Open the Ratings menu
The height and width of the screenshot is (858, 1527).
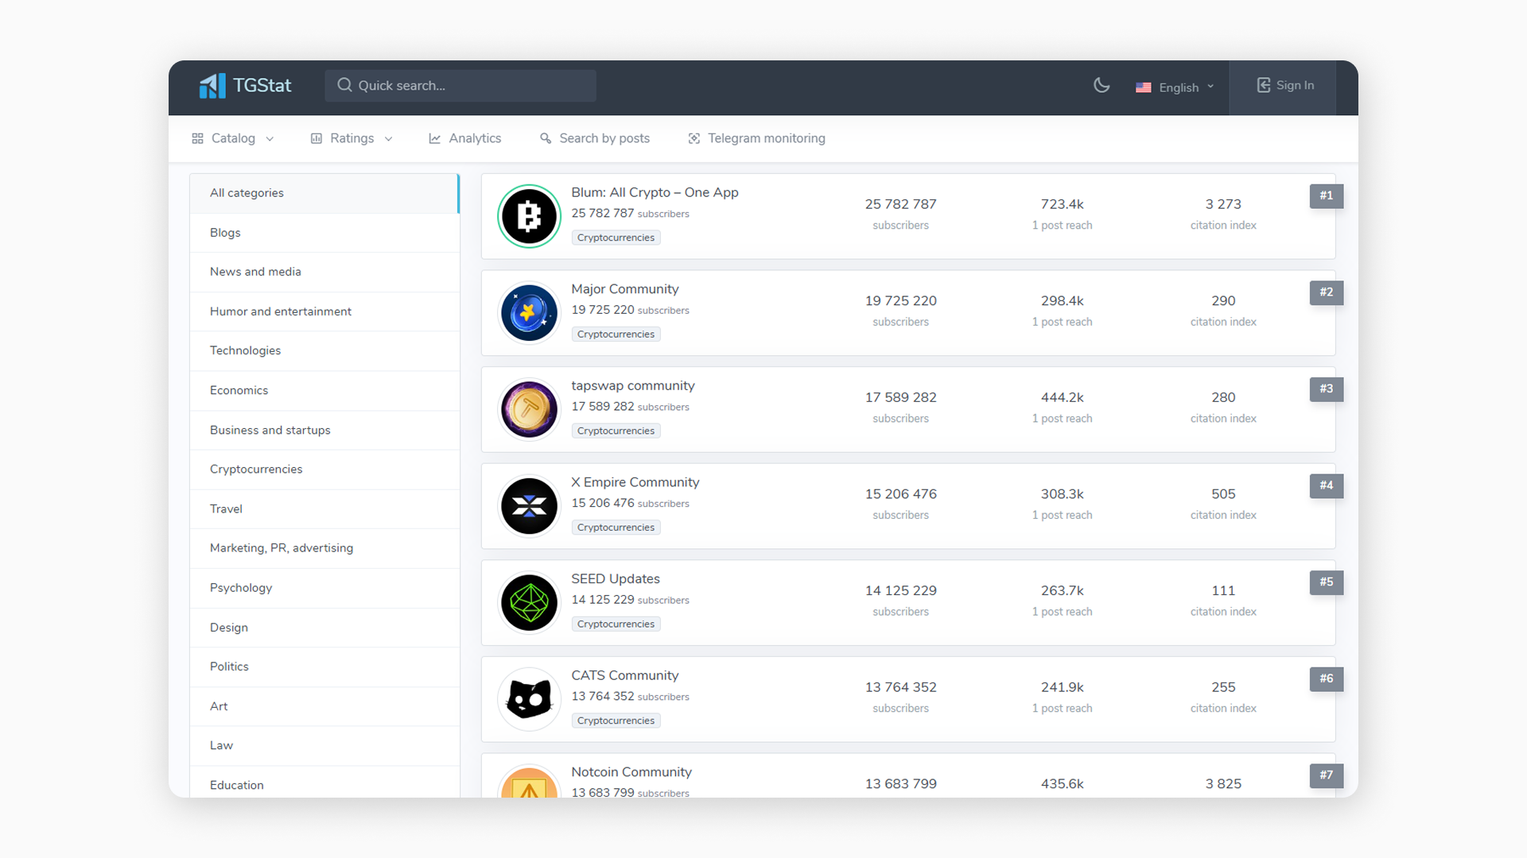[x=352, y=138]
